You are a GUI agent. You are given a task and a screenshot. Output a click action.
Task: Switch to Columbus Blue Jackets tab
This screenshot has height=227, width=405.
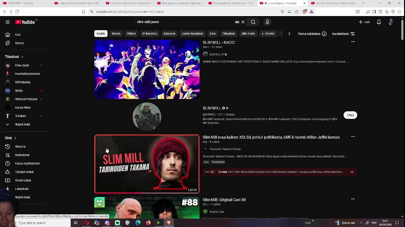[128, 3]
